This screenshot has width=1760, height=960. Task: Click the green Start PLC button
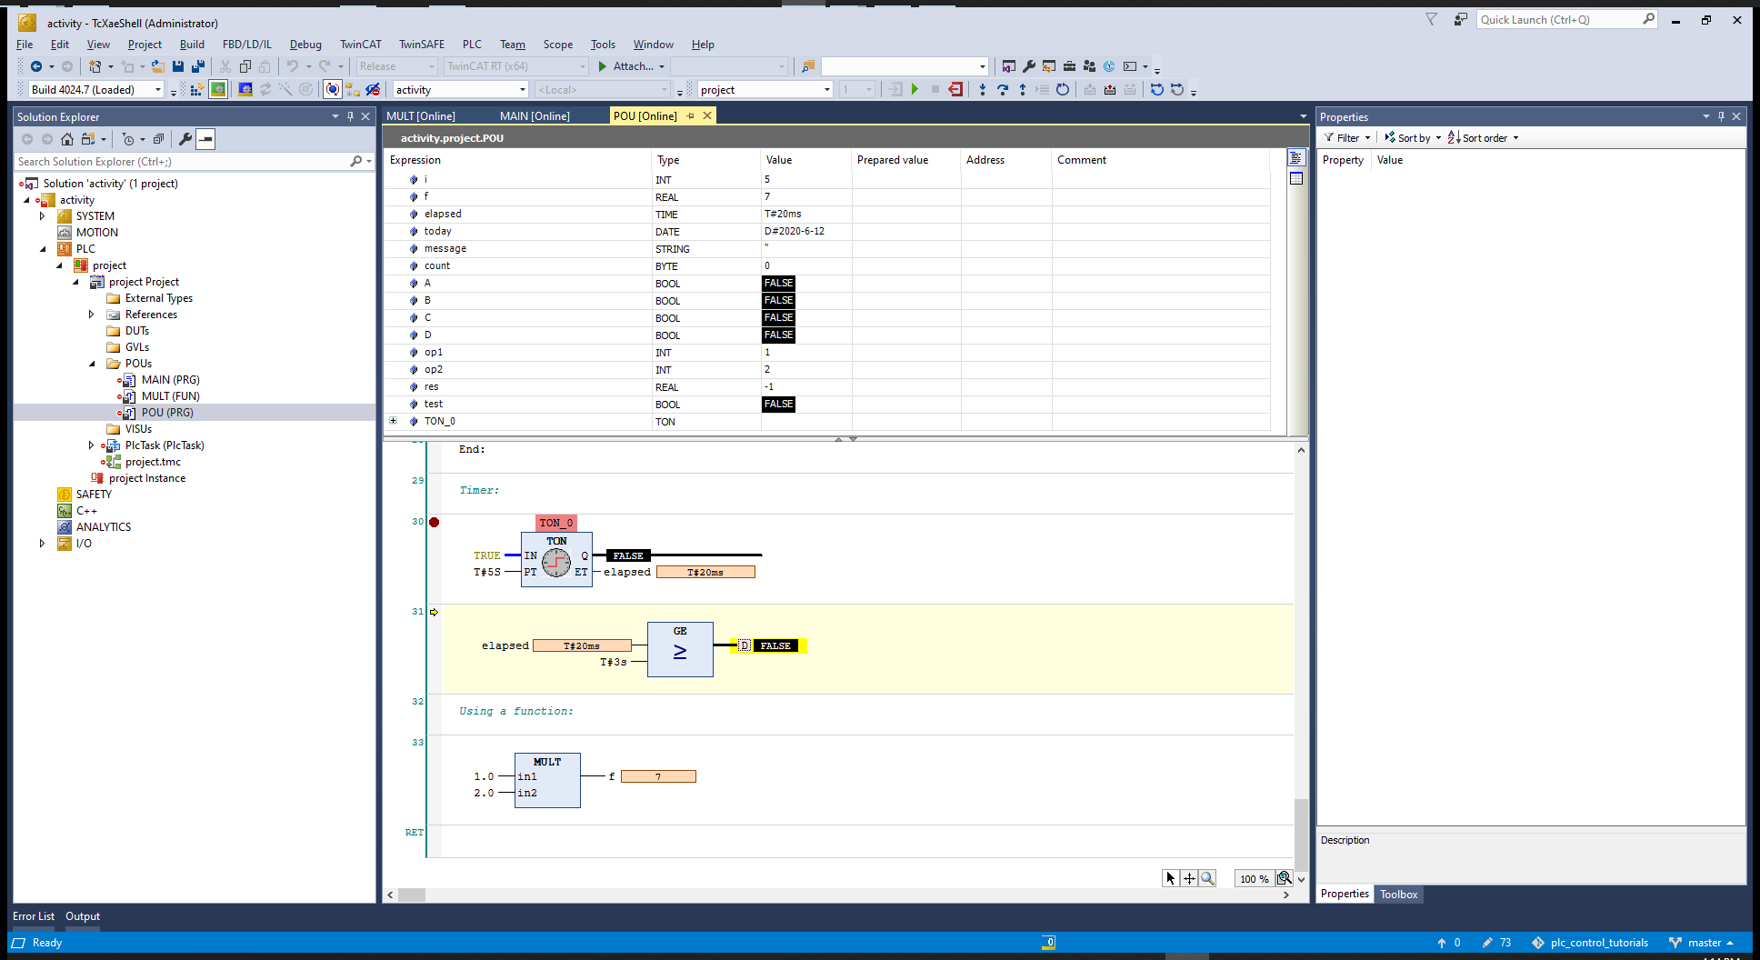coord(915,89)
